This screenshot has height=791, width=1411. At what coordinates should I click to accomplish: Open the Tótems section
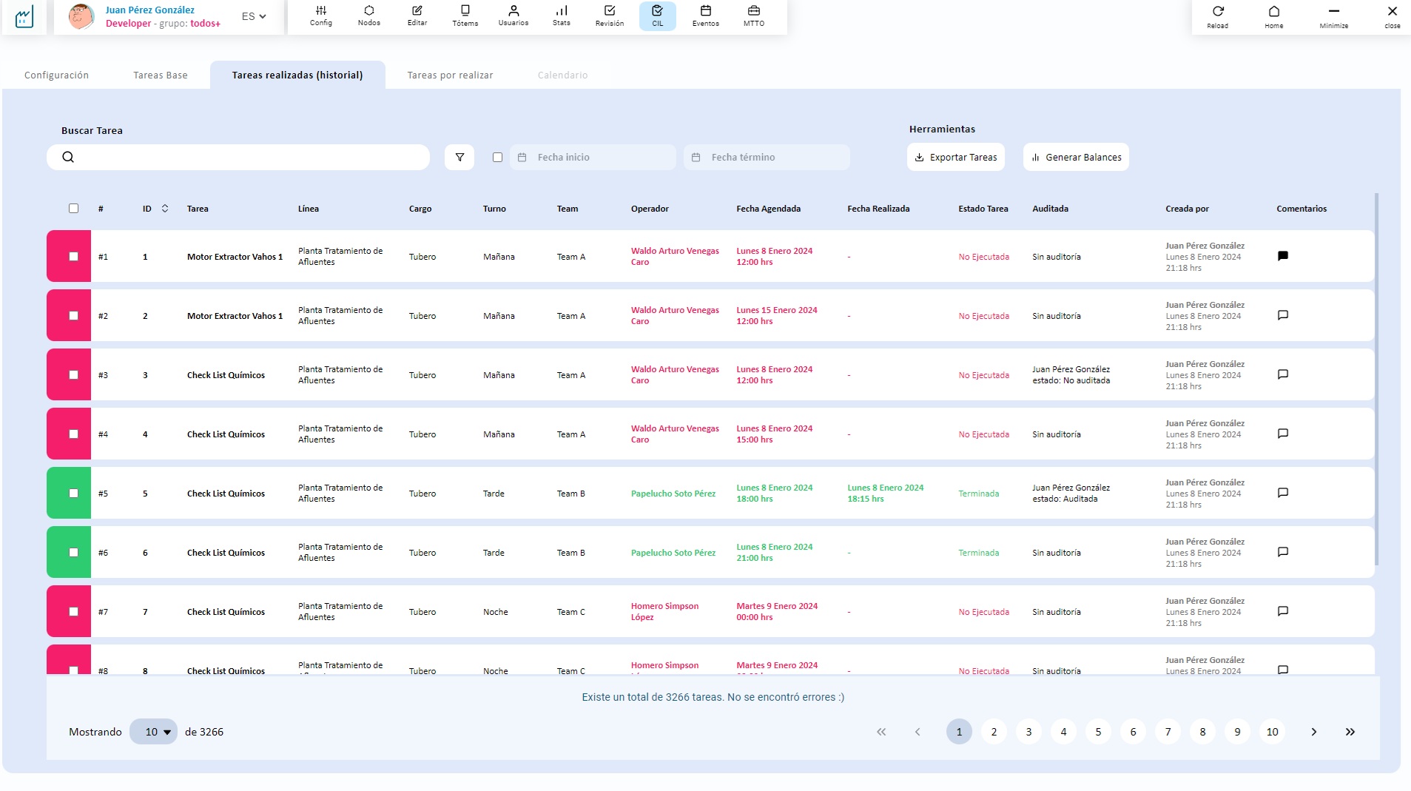click(465, 16)
